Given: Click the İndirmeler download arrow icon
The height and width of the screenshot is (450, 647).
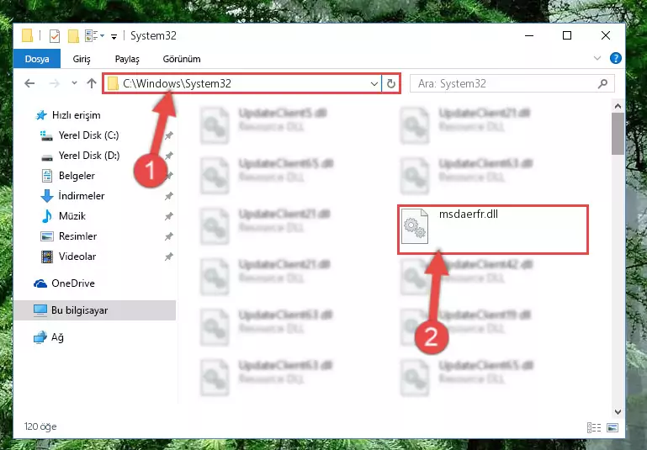Looking at the screenshot, I should pyautogui.click(x=47, y=196).
